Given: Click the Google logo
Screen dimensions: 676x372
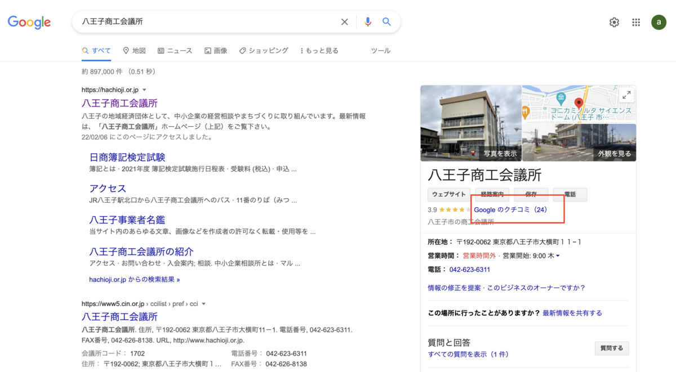Looking at the screenshot, I should point(29,23).
